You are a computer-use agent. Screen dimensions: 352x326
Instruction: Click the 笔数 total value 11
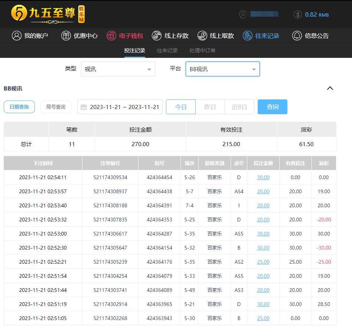tap(72, 144)
